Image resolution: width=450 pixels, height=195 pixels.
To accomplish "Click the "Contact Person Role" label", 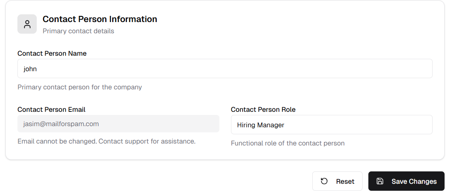I will click(x=263, y=109).
